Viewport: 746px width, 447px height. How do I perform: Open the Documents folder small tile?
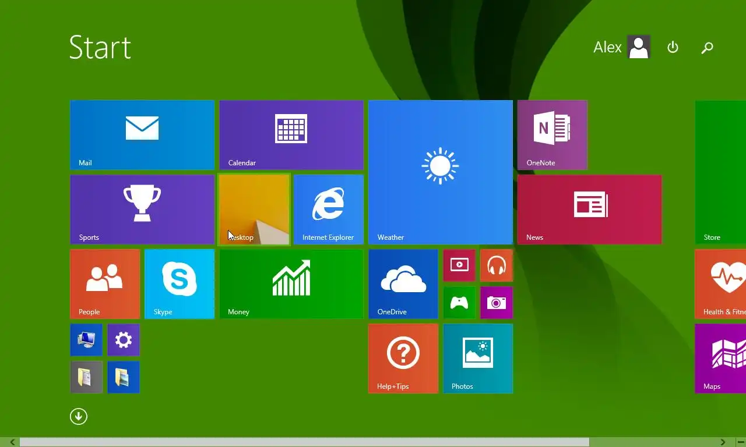86,377
